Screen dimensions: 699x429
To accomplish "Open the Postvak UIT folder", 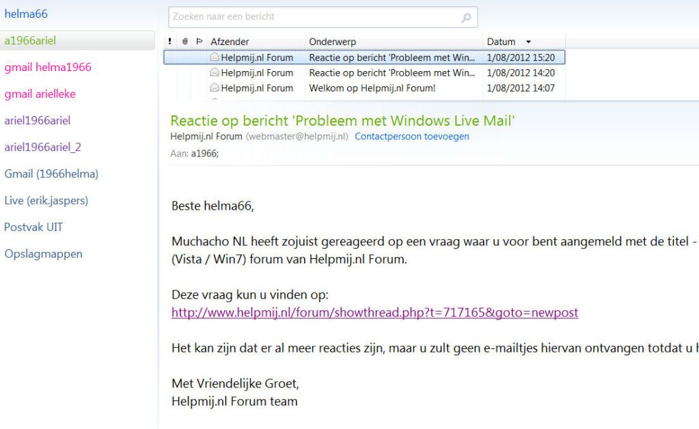I will coord(33,227).
